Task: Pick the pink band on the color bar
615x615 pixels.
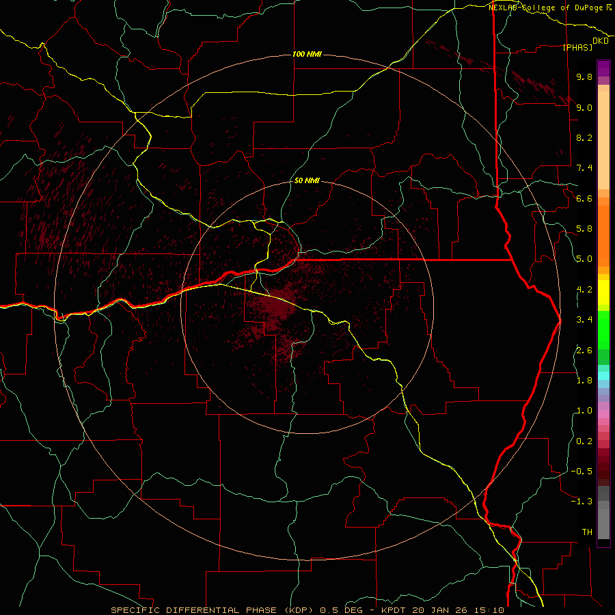Action: (x=603, y=414)
